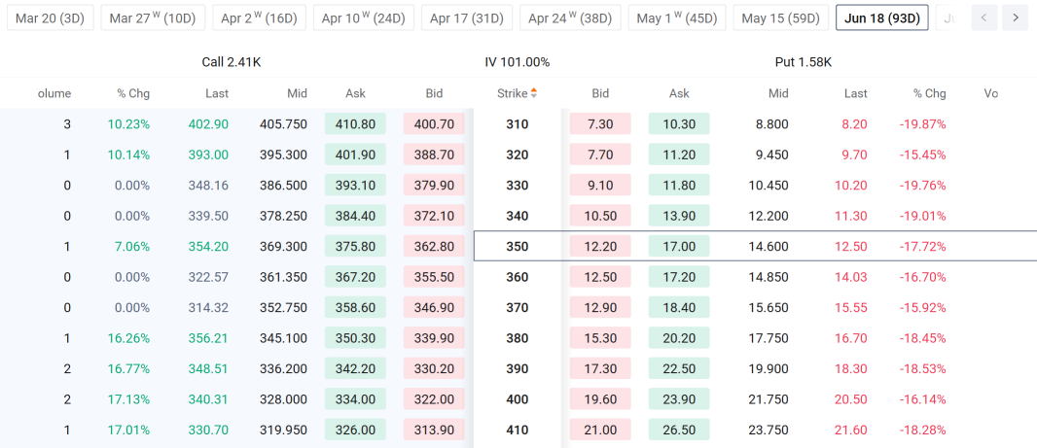Click put Ask 10.30 at strike 310

(x=679, y=124)
